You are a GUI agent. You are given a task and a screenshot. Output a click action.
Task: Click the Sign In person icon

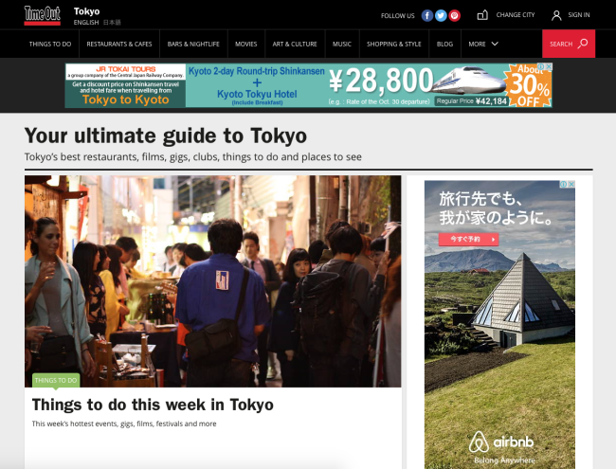pyautogui.click(x=556, y=15)
